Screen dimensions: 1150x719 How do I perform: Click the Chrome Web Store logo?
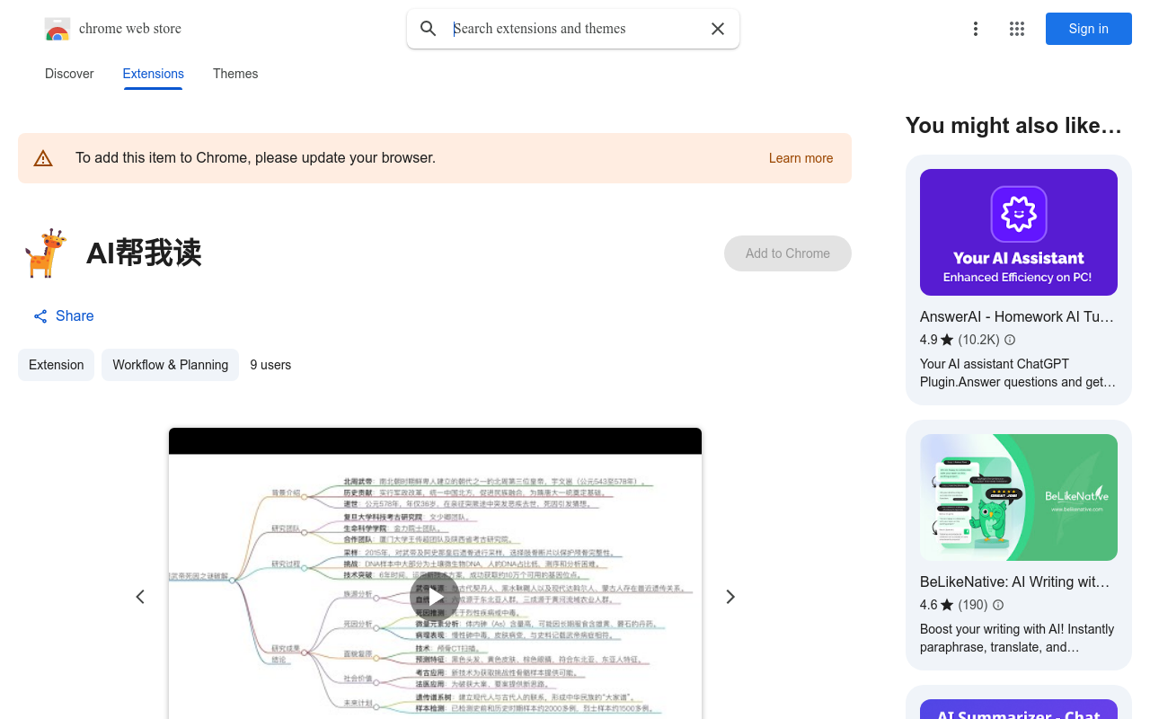coord(57,29)
